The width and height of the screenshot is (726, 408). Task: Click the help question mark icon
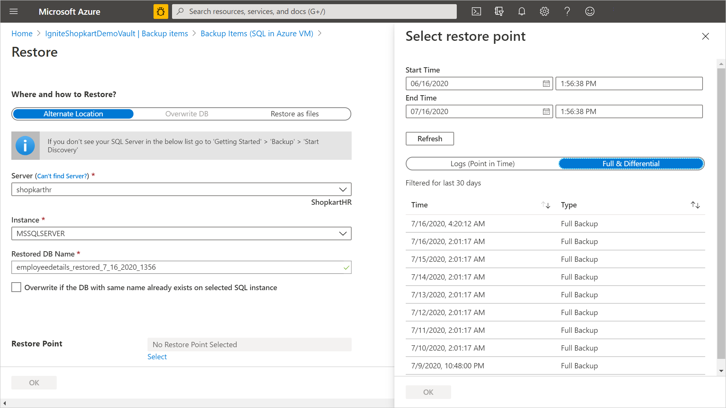pos(568,11)
